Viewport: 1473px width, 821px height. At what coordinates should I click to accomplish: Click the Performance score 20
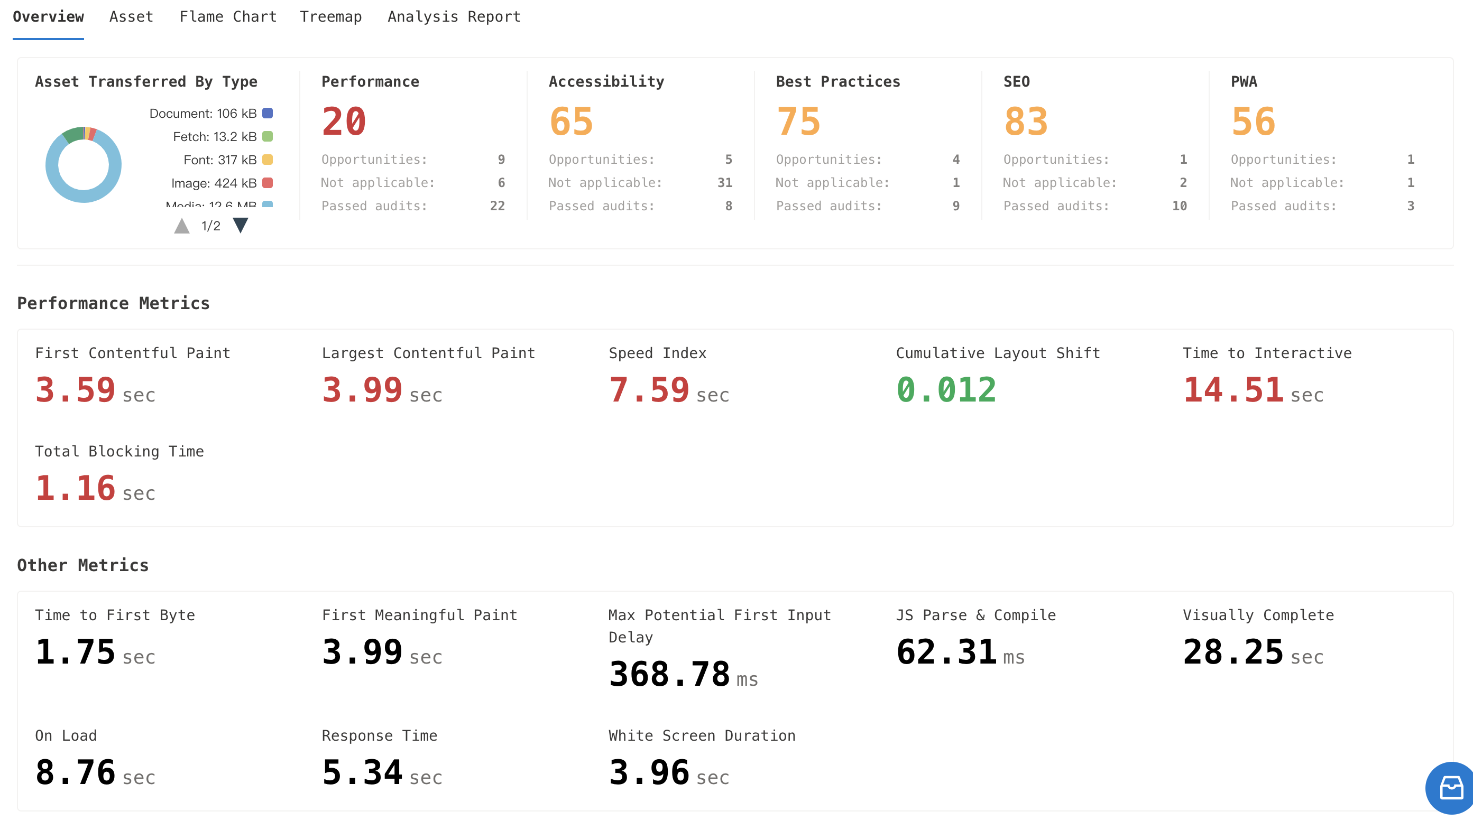344,121
